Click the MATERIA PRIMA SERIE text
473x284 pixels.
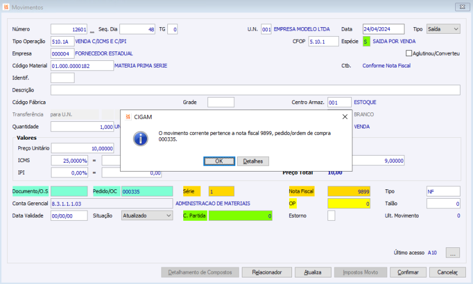(x=141, y=66)
